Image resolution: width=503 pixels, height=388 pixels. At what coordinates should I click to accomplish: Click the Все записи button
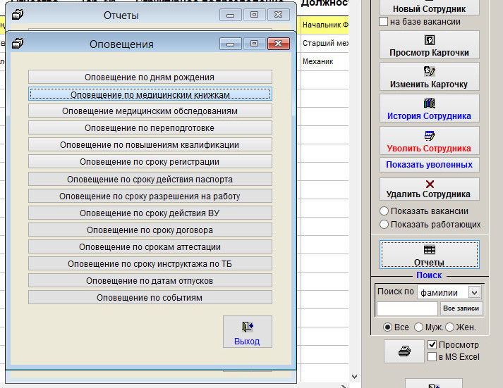coord(460,308)
